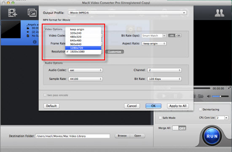Image resolution: width=232 pixels, height=152 pixels.
Task: Enable two pass encode checkbox
Action: click(45, 95)
